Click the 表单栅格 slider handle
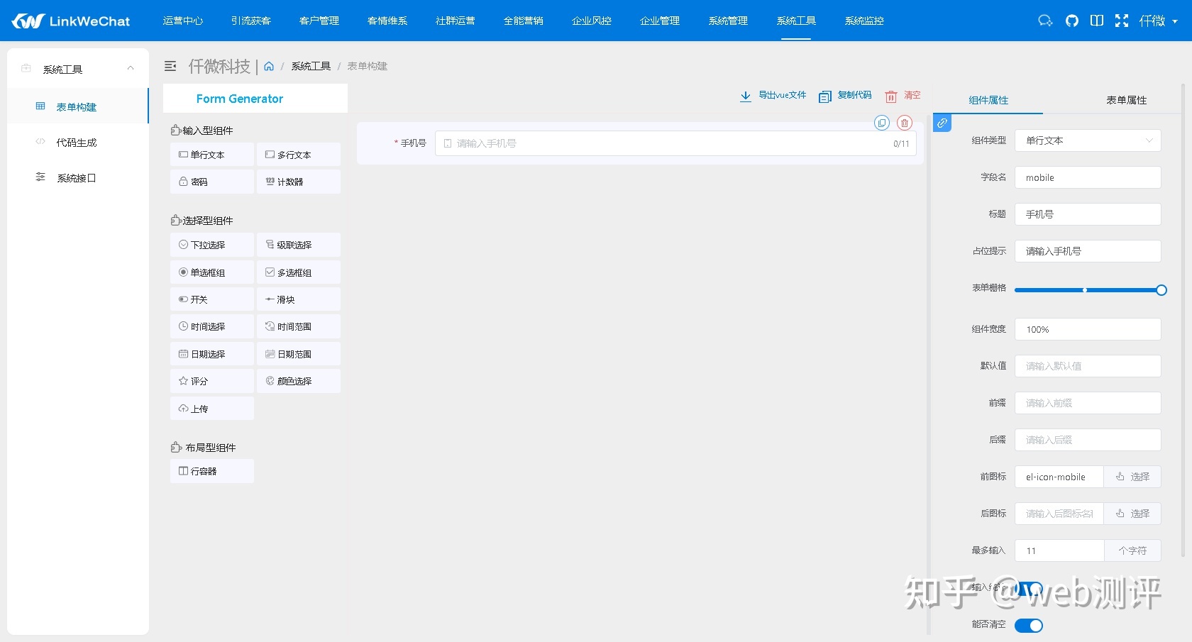Viewport: 1192px width, 642px height. (1161, 290)
